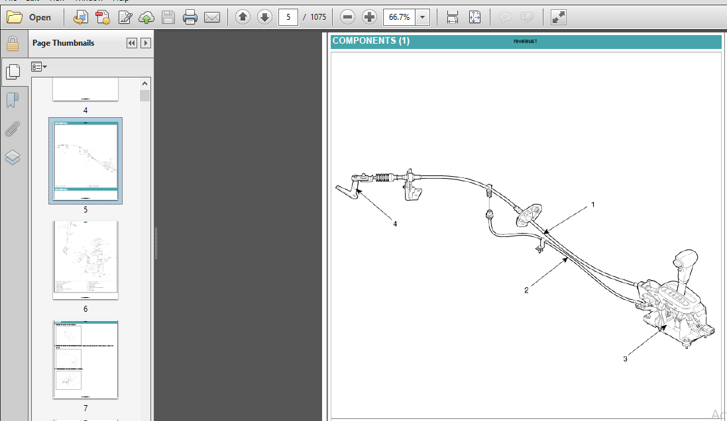Click the upload to cloud icon
Image resolution: width=727 pixels, height=421 pixels.
[x=146, y=18]
